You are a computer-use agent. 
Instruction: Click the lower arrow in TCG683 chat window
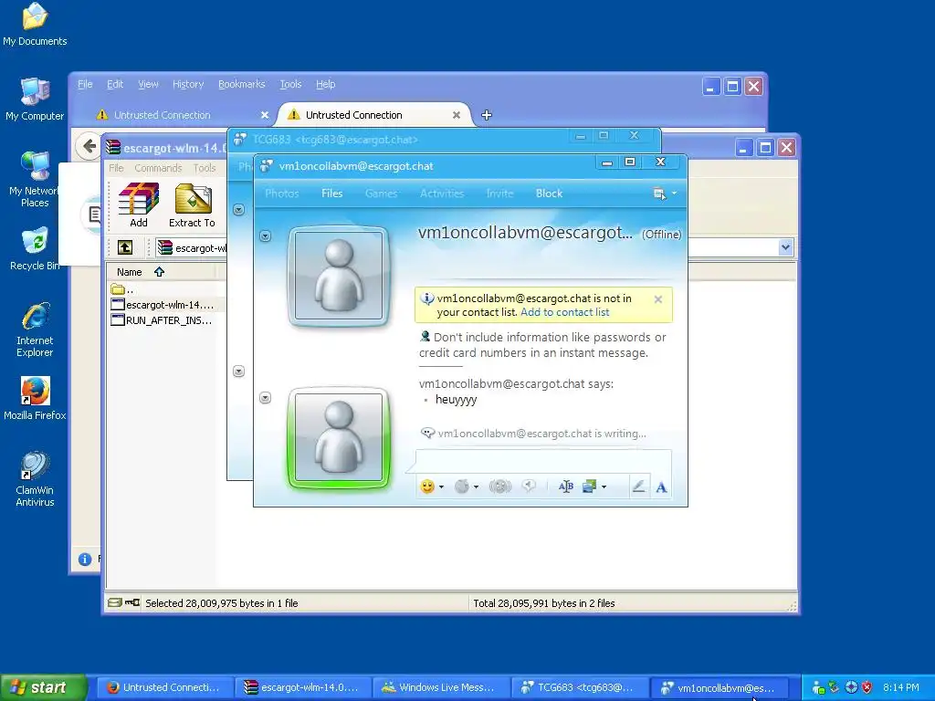pyautogui.click(x=238, y=371)
